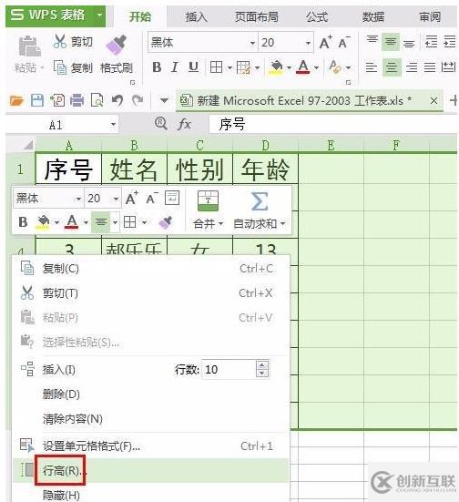Viewport: 459px width, 502px height.
Task: Increase font size with ribbon A+ icon
Action: (326, 42)
